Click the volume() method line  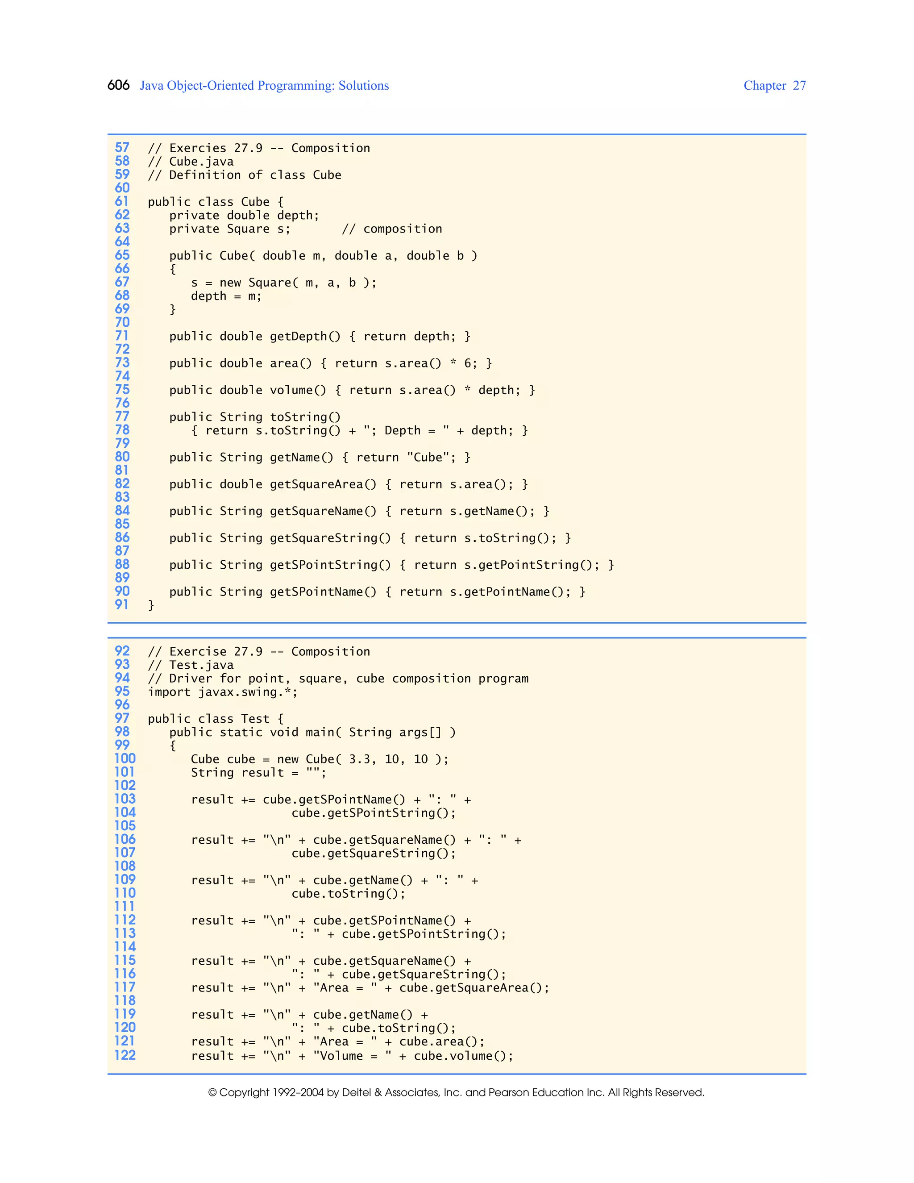[353, 390]
